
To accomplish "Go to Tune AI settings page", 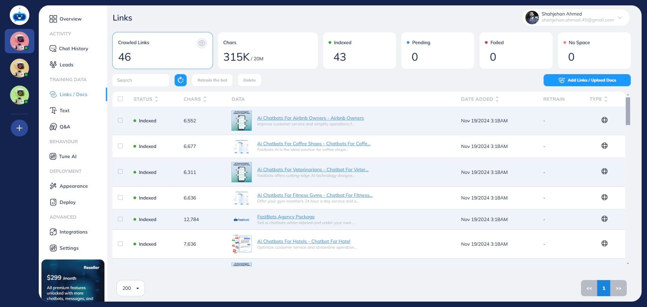I will click(x=67, y=156).
